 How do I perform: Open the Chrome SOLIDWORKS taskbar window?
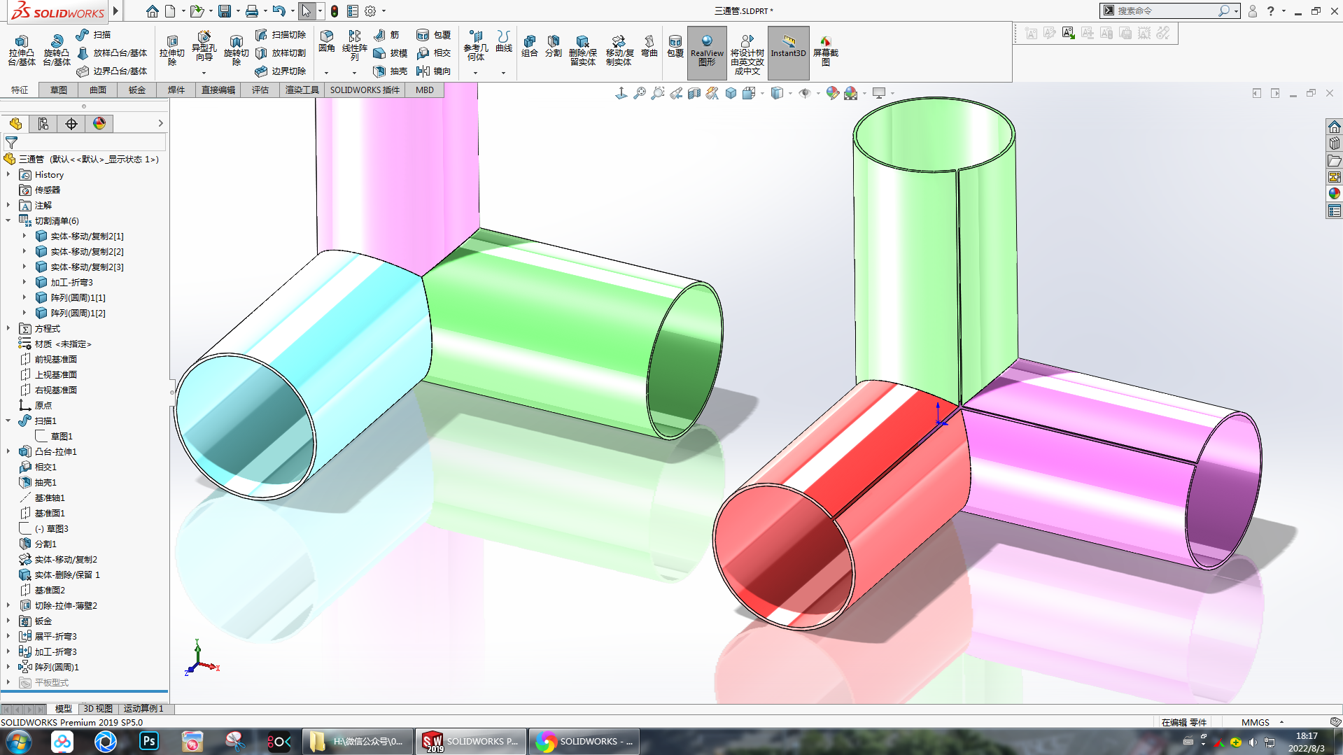[584, 741]
